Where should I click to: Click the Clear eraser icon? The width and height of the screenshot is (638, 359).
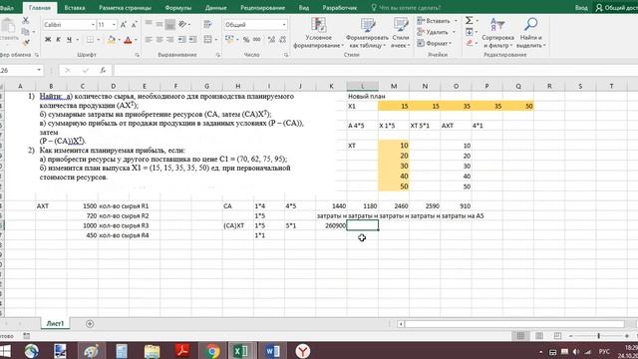pos(470,43)
